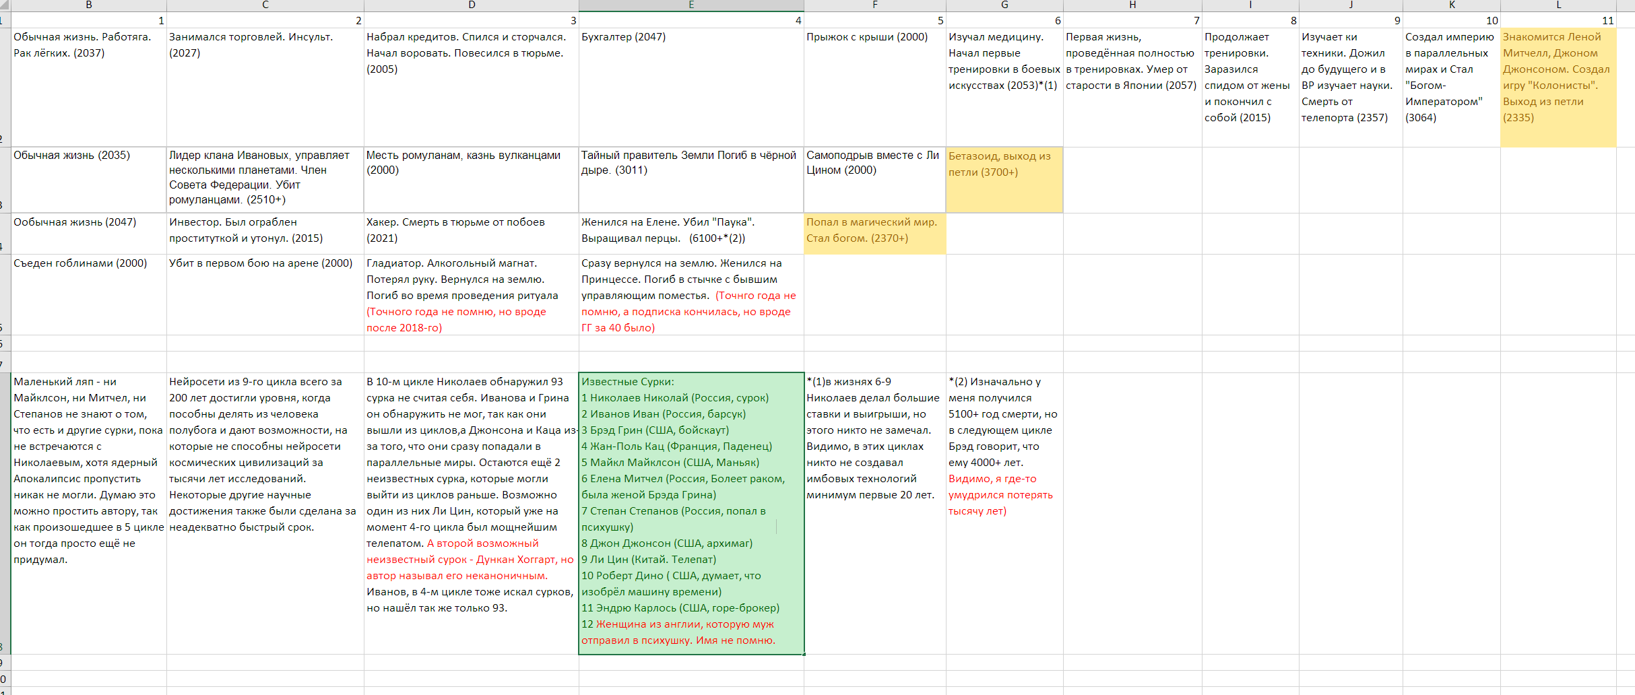Click cell beginning "Тайный правитель Земли"
This screenshot has width=1635, height=695.
point(691,180)
